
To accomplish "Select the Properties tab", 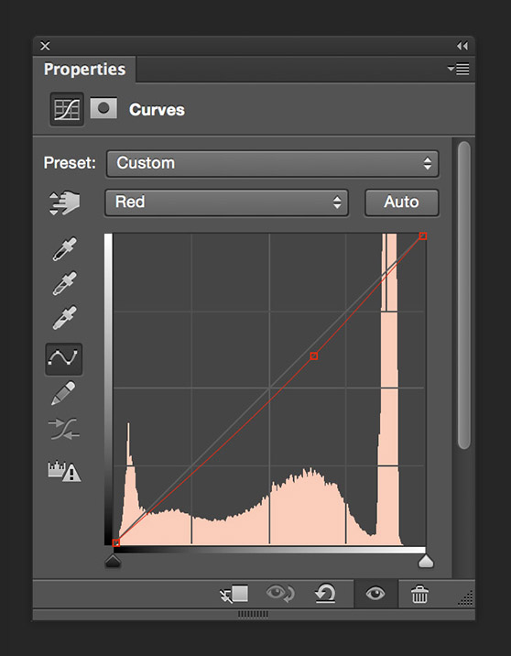I will (84, 70).
